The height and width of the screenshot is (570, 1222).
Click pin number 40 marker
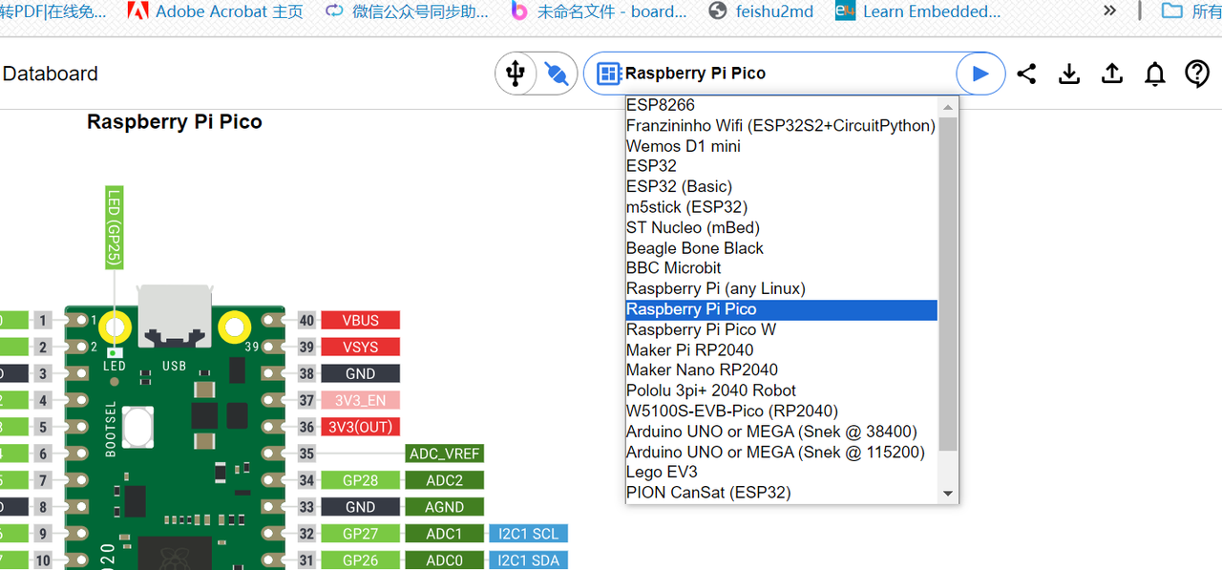click(x=306, y=321)
